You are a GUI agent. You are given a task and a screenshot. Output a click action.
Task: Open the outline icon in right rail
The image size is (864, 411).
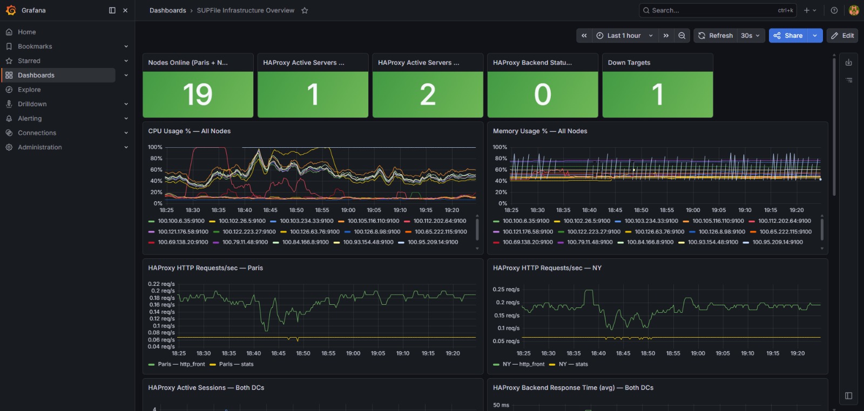[849, 80]
